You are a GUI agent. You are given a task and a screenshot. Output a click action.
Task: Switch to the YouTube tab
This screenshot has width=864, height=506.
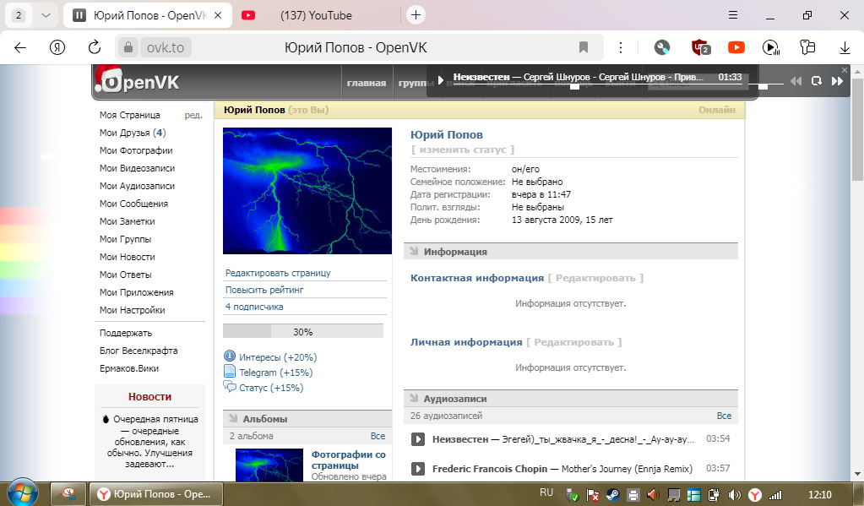pyautogui.click(x=317, y=15)
